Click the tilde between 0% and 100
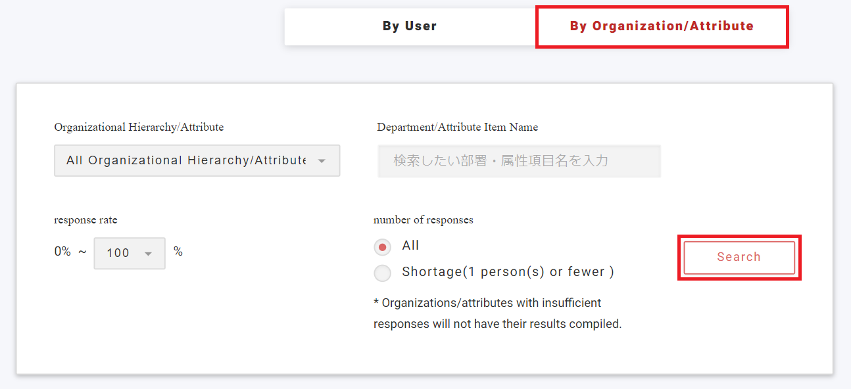Image resolution: width=851 pixels, height=389 pixels. pos(82,252)
